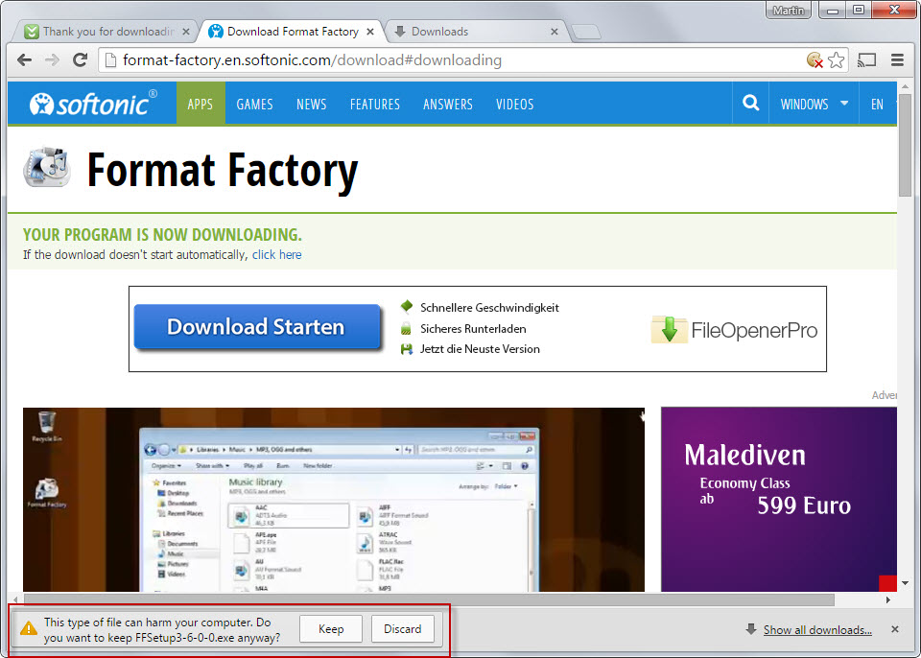The height and width of the screenshot is (658, 921).
Task: Discard the downloaded exe file
Action: 402,629
